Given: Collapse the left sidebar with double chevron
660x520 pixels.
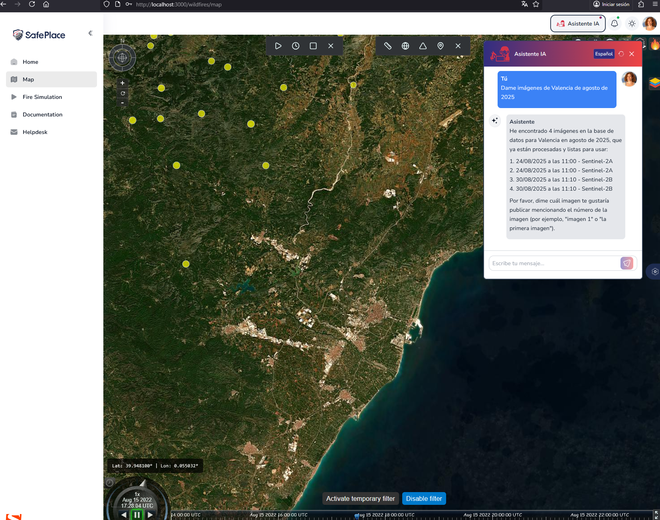Looking at the screenshot, I should coord(91,33).
